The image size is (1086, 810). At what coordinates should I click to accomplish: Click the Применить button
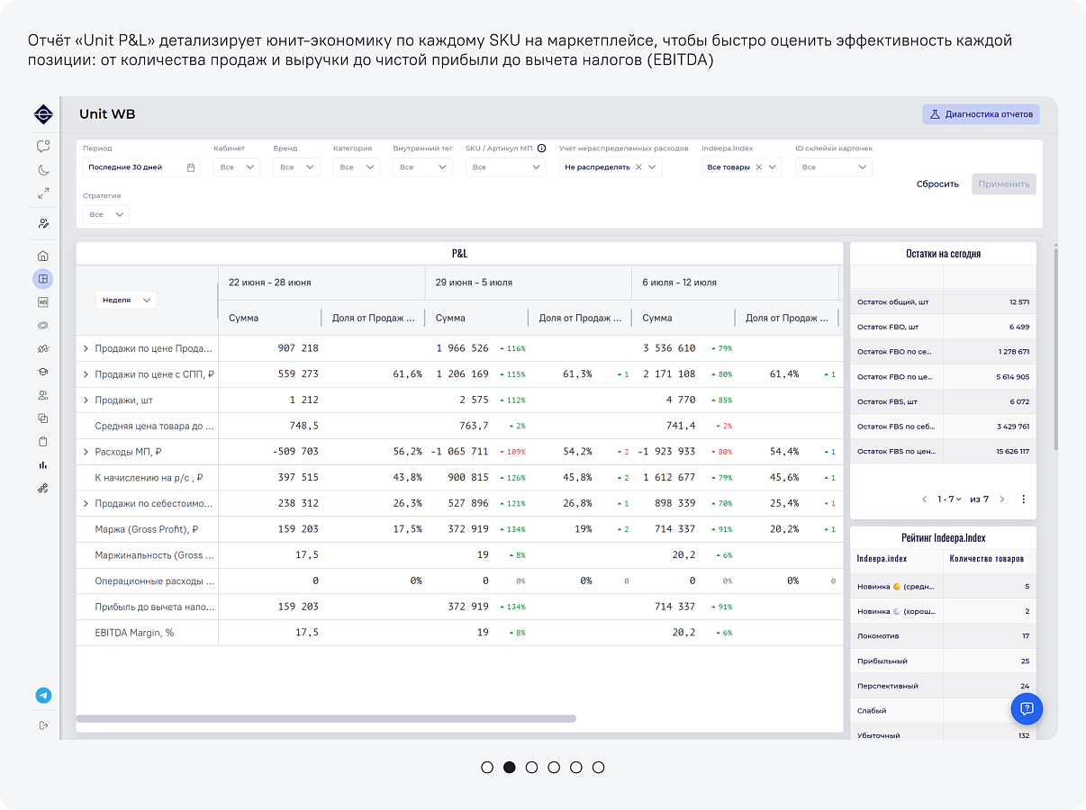(x=1004, y=184)
